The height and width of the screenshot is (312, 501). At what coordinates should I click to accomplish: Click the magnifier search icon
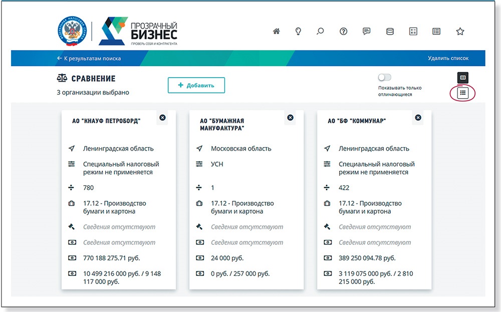point(321,31)
